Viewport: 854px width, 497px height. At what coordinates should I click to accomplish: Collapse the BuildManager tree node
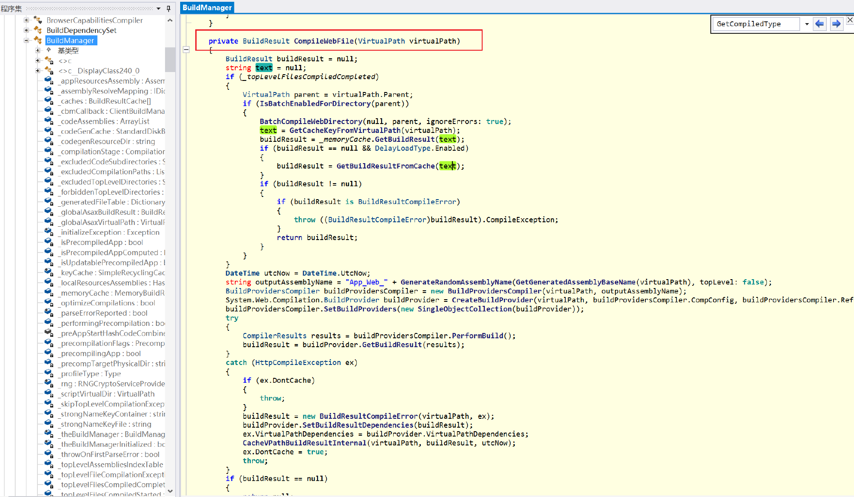26,40
